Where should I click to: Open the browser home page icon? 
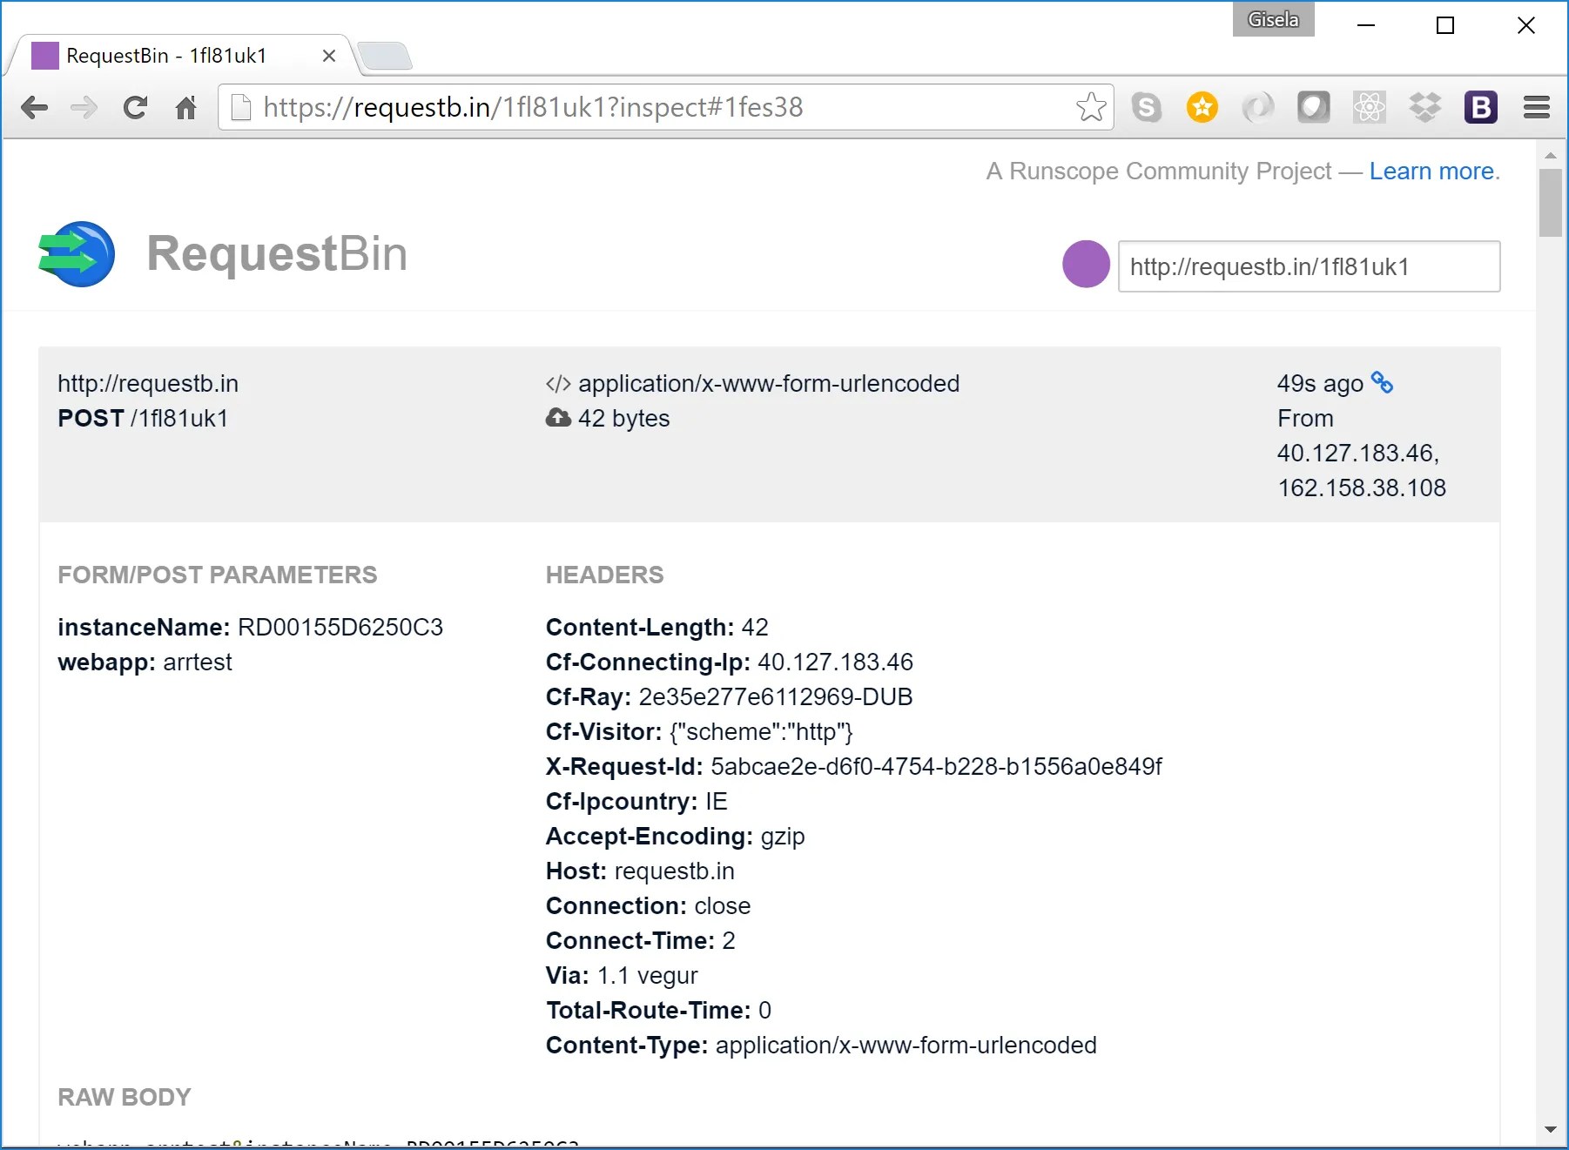pyautogui.click(x=185, y=108)
